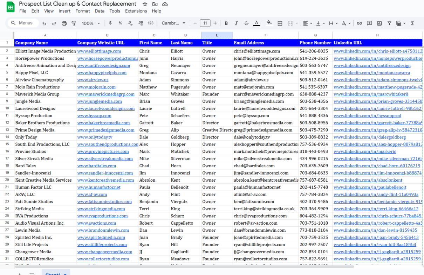
Task: Increase decimal places
Action: [x=141, y=23]
